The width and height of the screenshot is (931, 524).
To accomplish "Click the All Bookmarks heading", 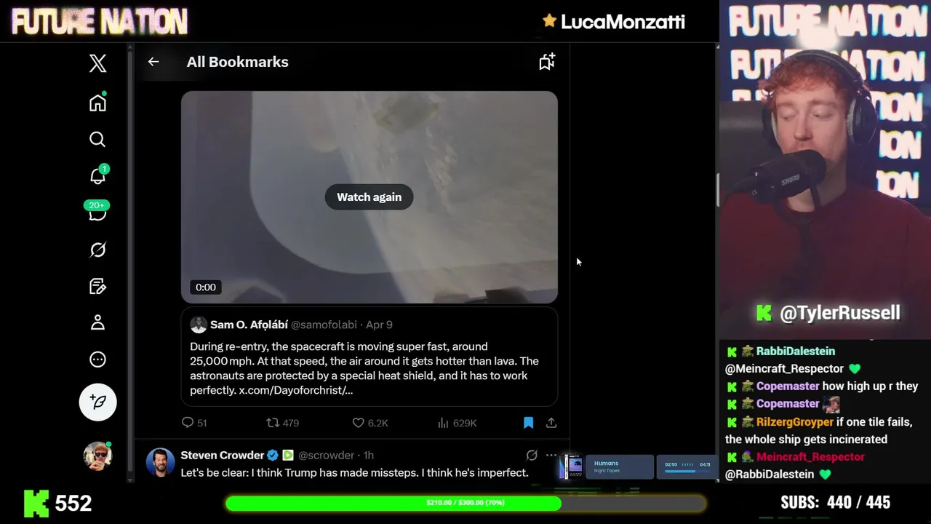I will point(238,62).
